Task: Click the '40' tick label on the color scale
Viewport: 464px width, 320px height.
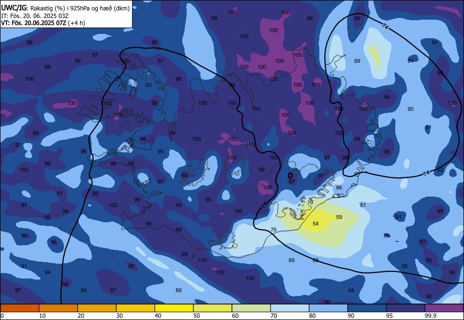Action: pyautogui.click(x=158, y=316)
